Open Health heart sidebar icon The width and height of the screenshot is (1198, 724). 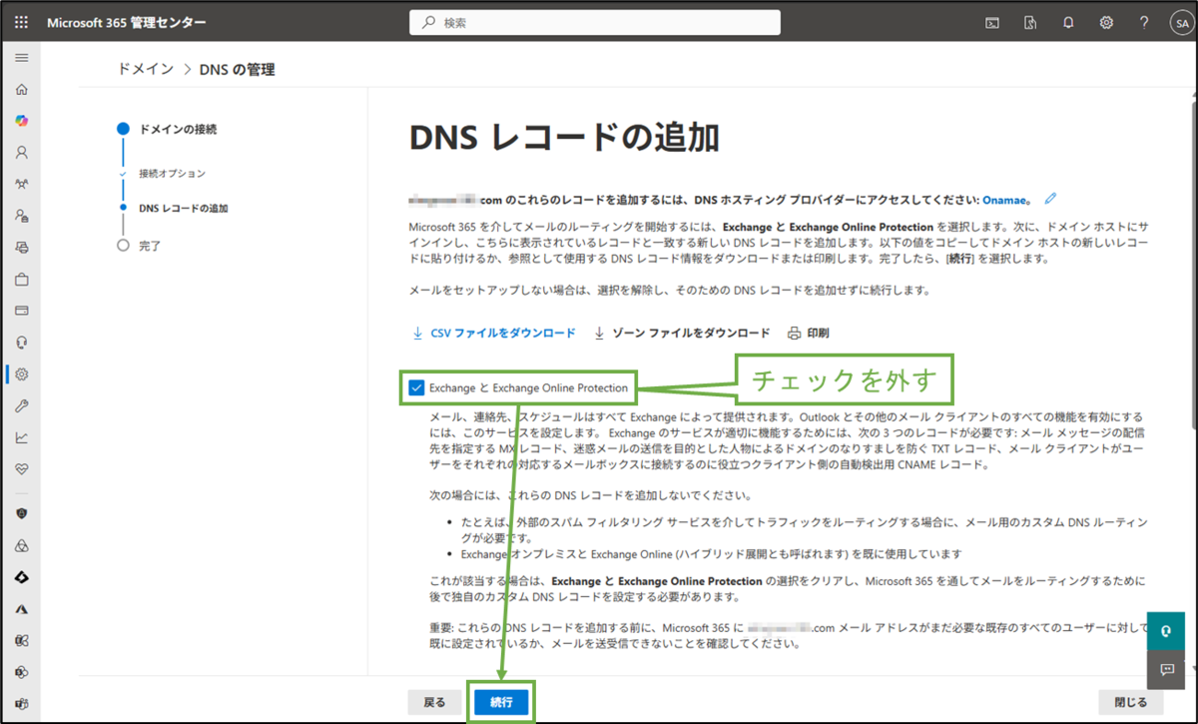(21, 468)
